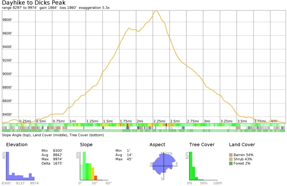Click the Land Cover section heading

[x=242, y=145]
